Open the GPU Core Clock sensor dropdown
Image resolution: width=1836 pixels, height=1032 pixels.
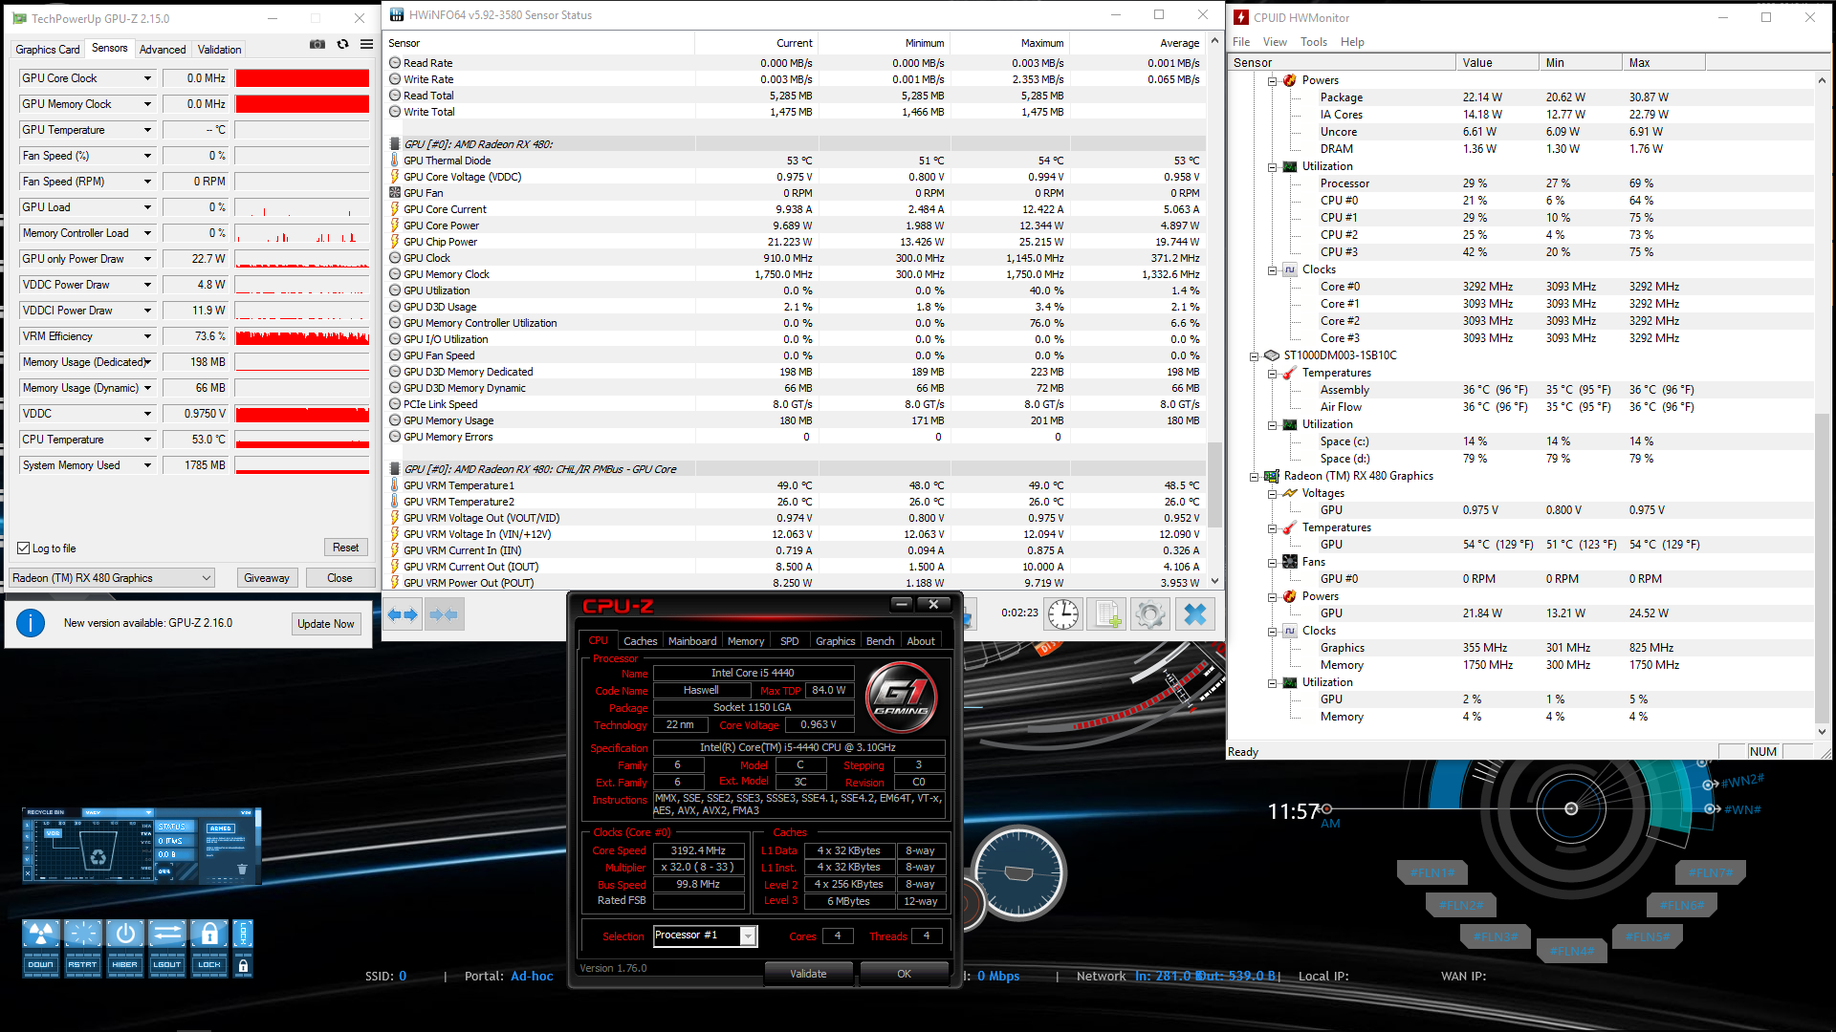point(147,78)
